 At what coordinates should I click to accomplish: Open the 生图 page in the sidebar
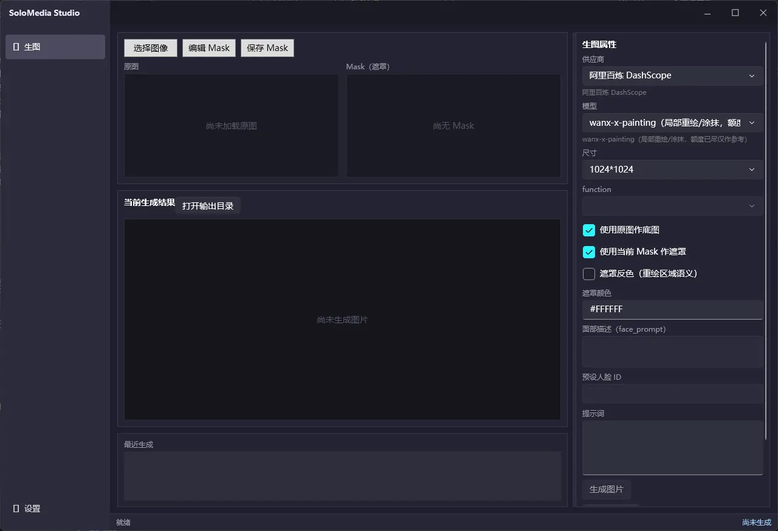tap(55, 47)
